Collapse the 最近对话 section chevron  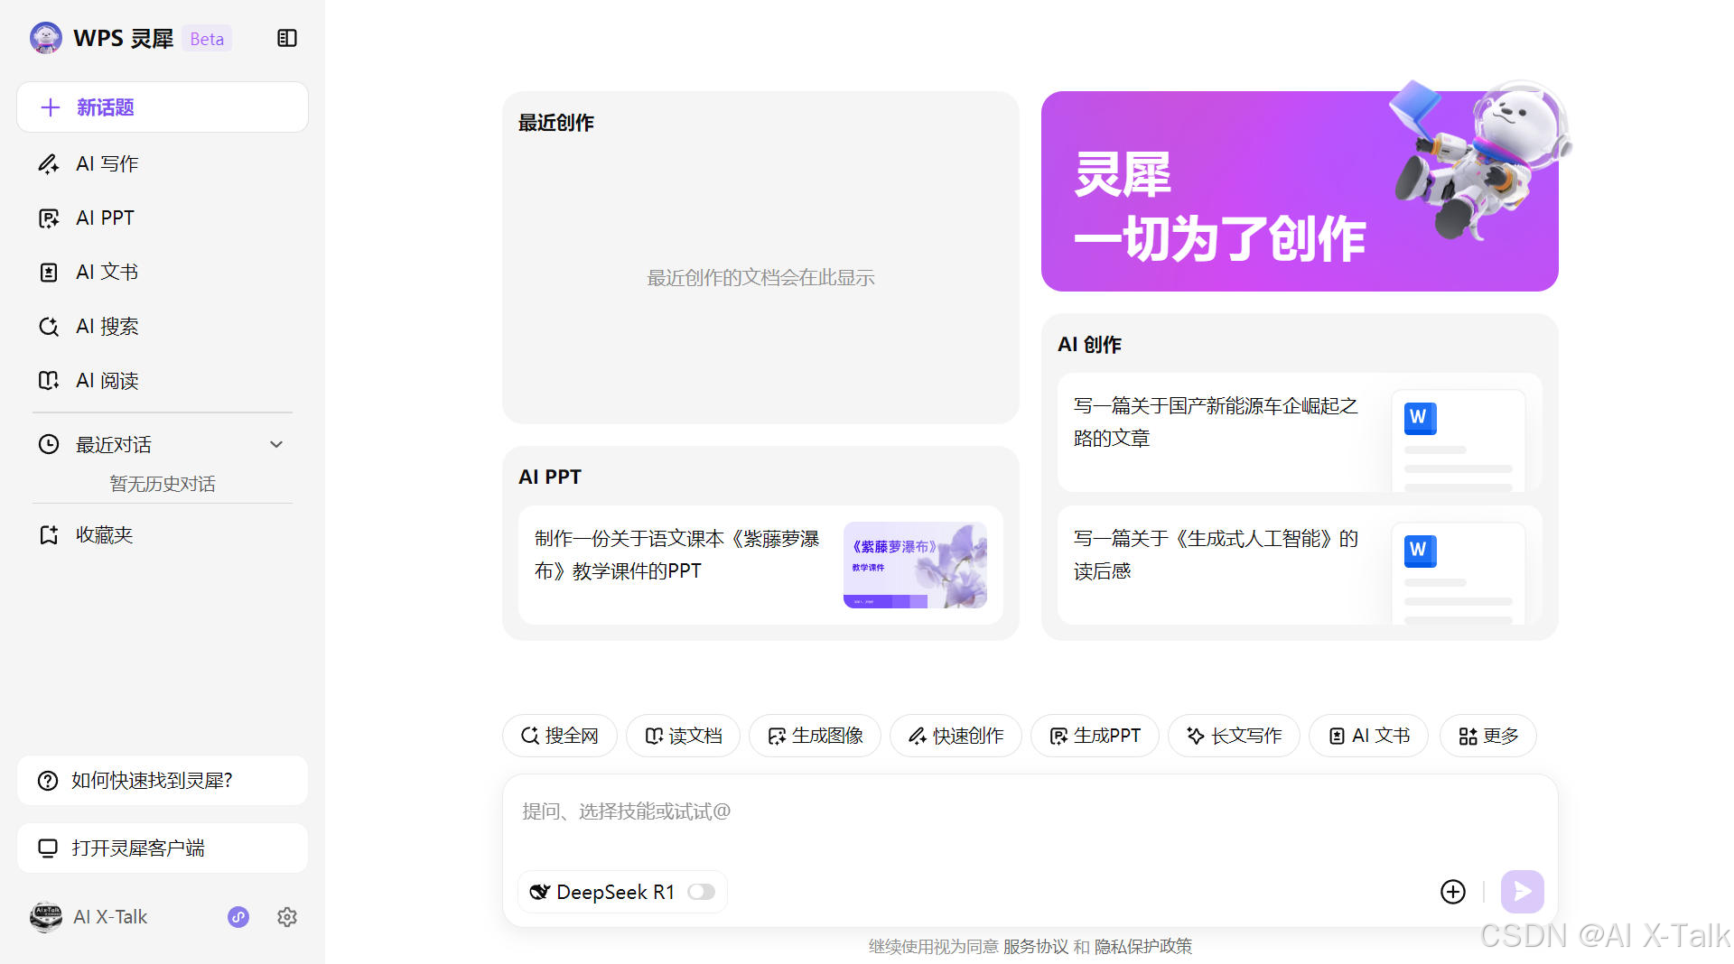point(276,444)
